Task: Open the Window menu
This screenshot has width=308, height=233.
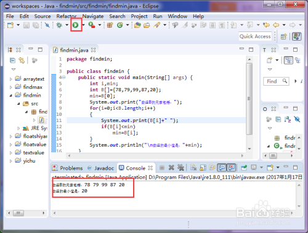Action: [177, 16]
